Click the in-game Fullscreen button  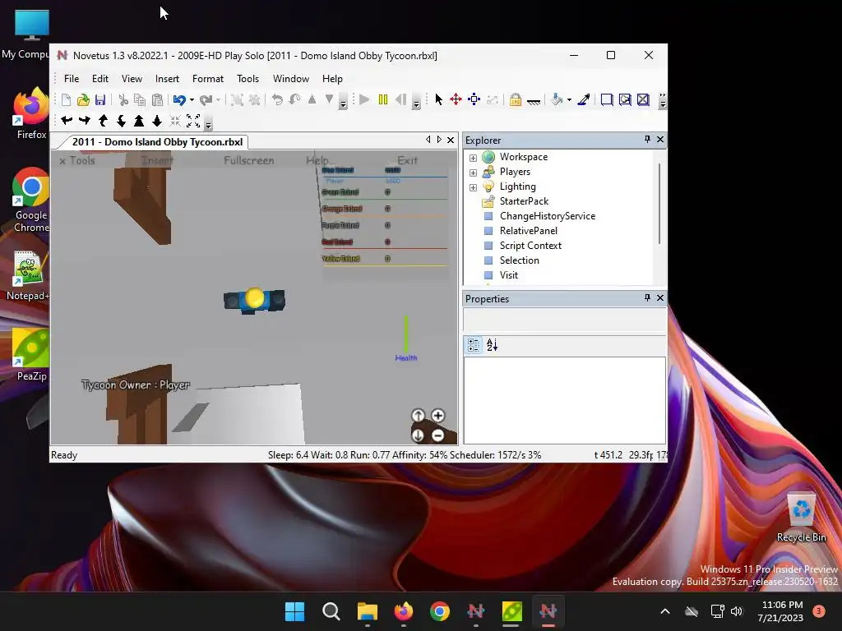click(x=248, y=160)
